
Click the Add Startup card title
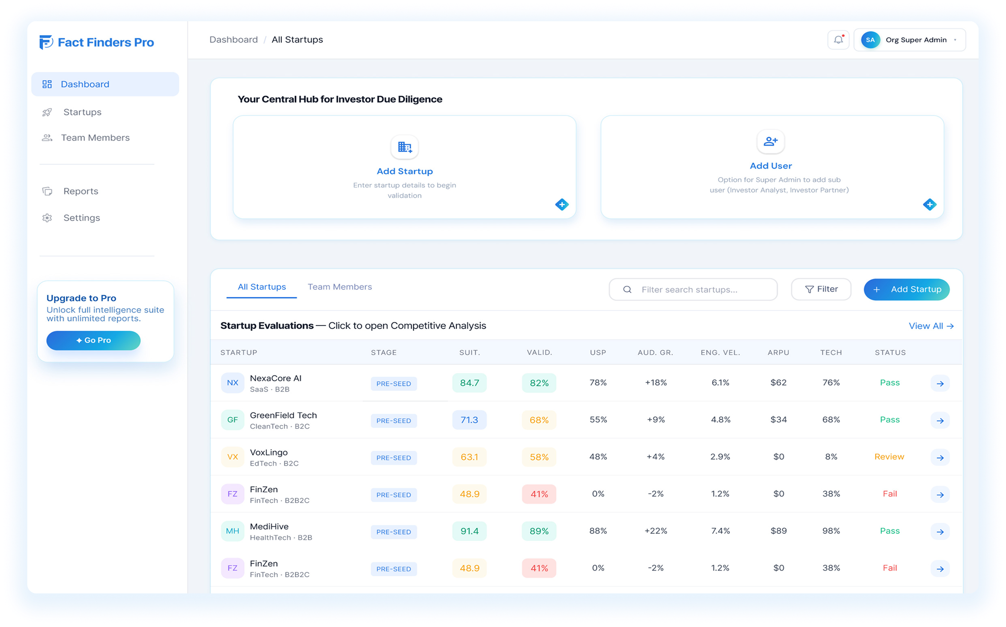click(x=405, y=171)
